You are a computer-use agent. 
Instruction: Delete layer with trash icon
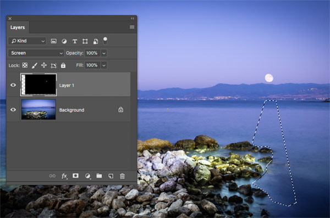point(122,176)
